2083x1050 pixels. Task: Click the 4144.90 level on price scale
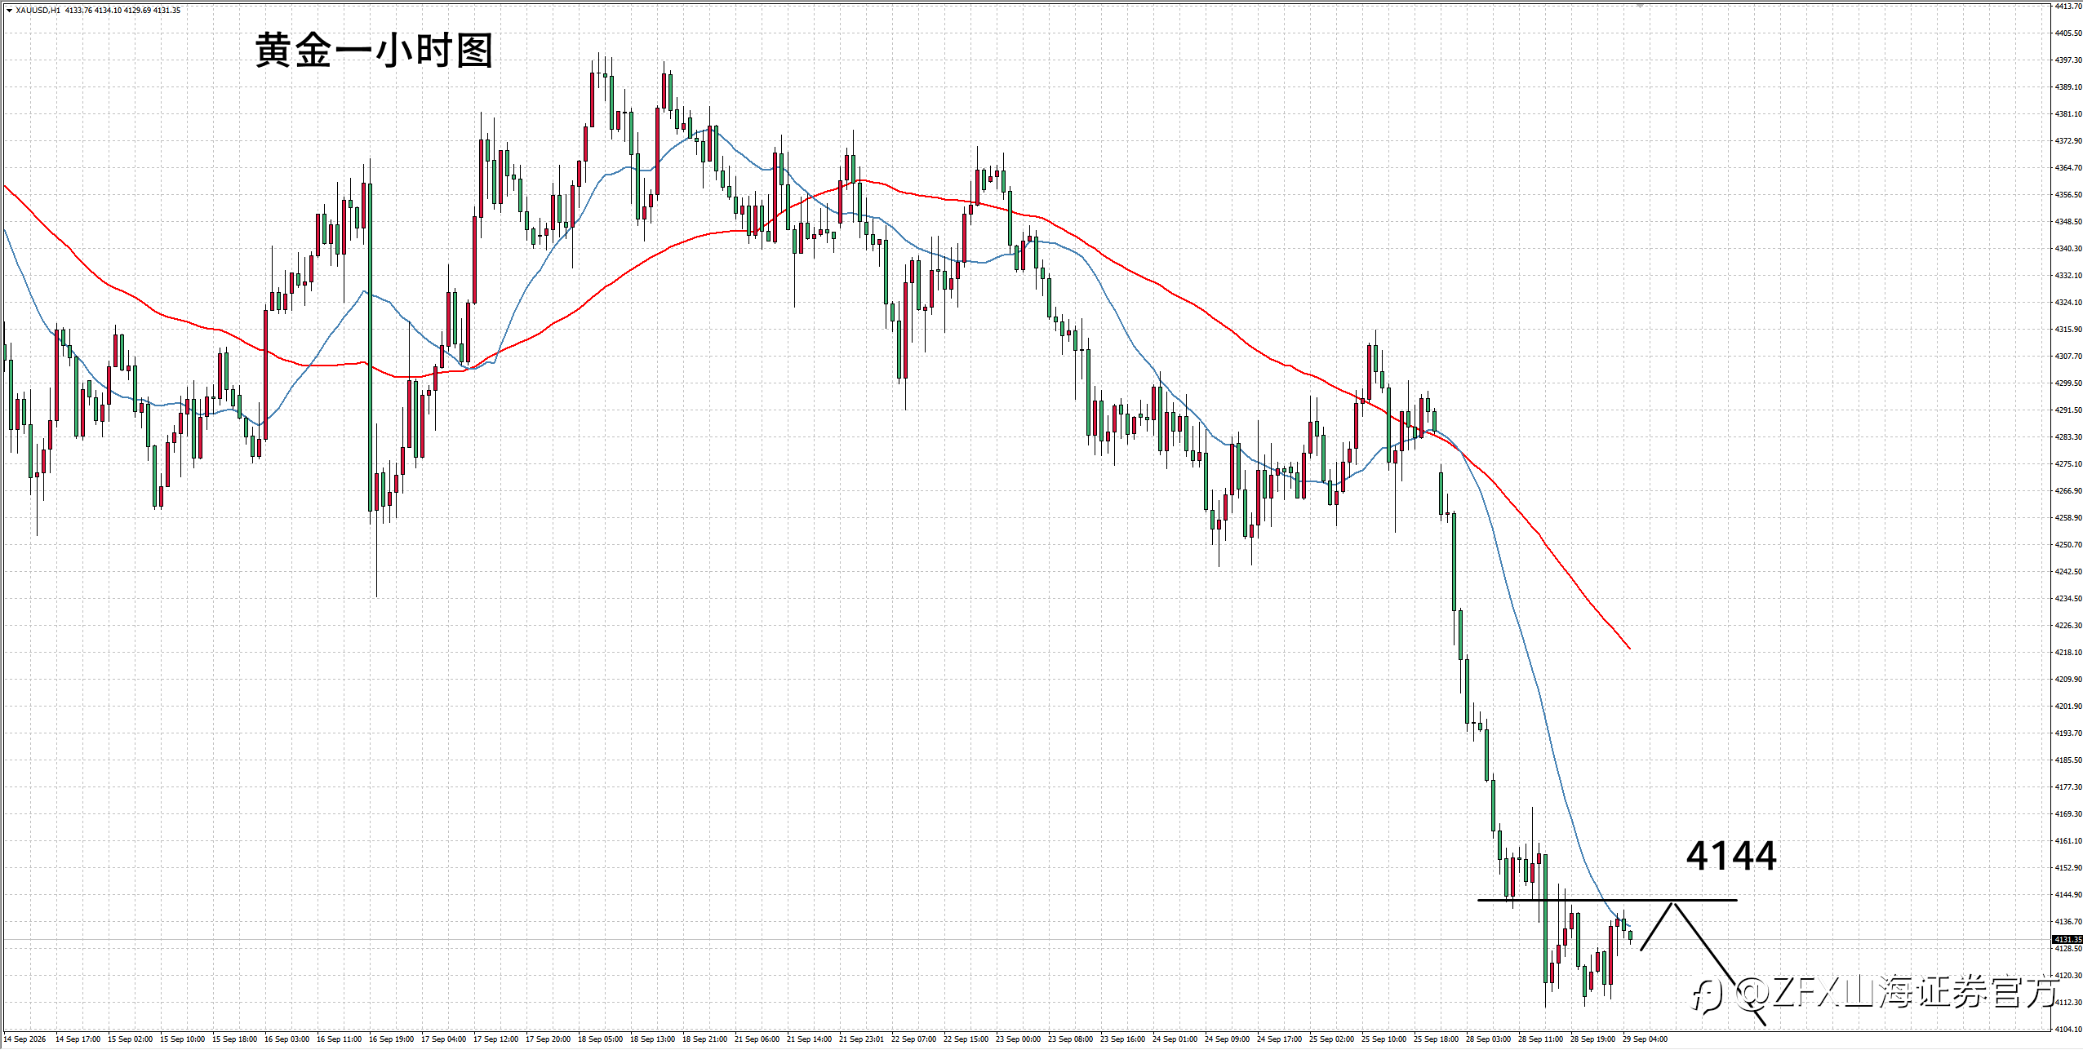pos(2068,894)
